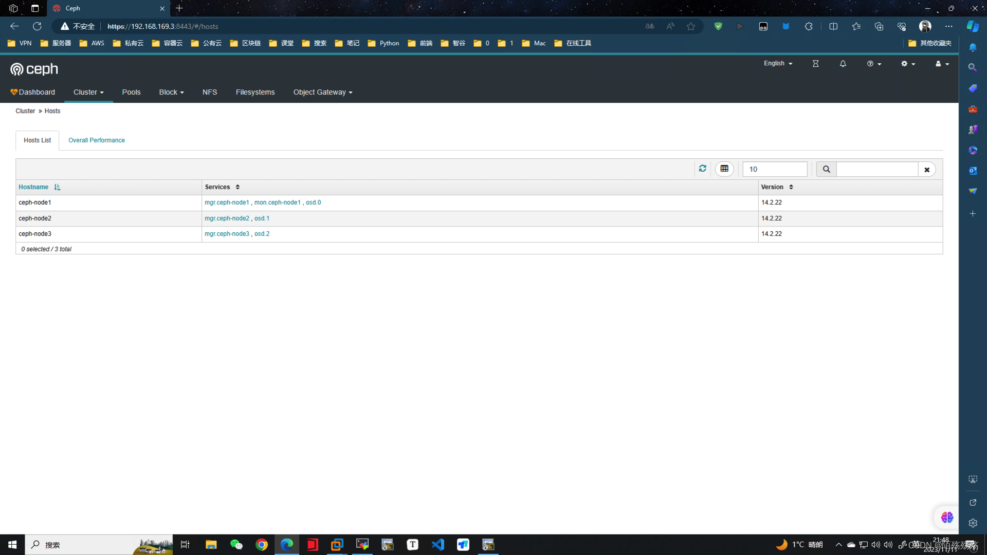The image size is (987, 555).
Task: Click the Ceph logo
Action: tap(34, 69)
